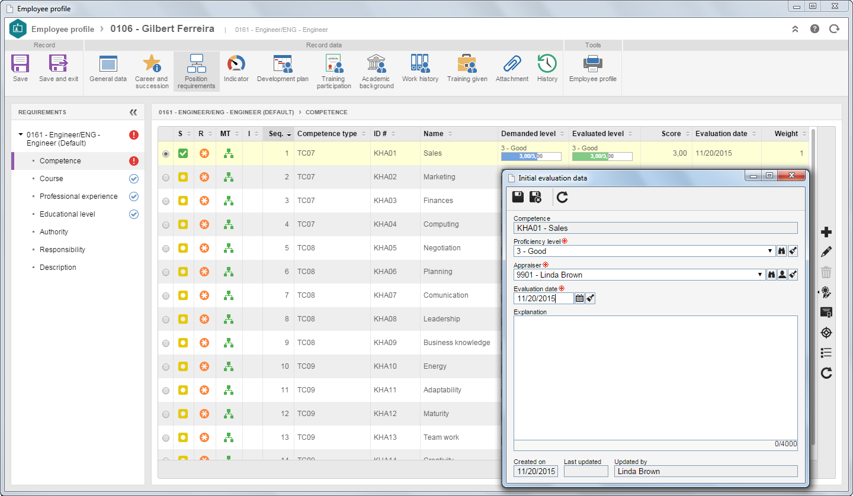Image resolution: width=853 pixels, height=496 pixels.
Task: Open the Attachment paperclip section
Action: pos(512,63)
